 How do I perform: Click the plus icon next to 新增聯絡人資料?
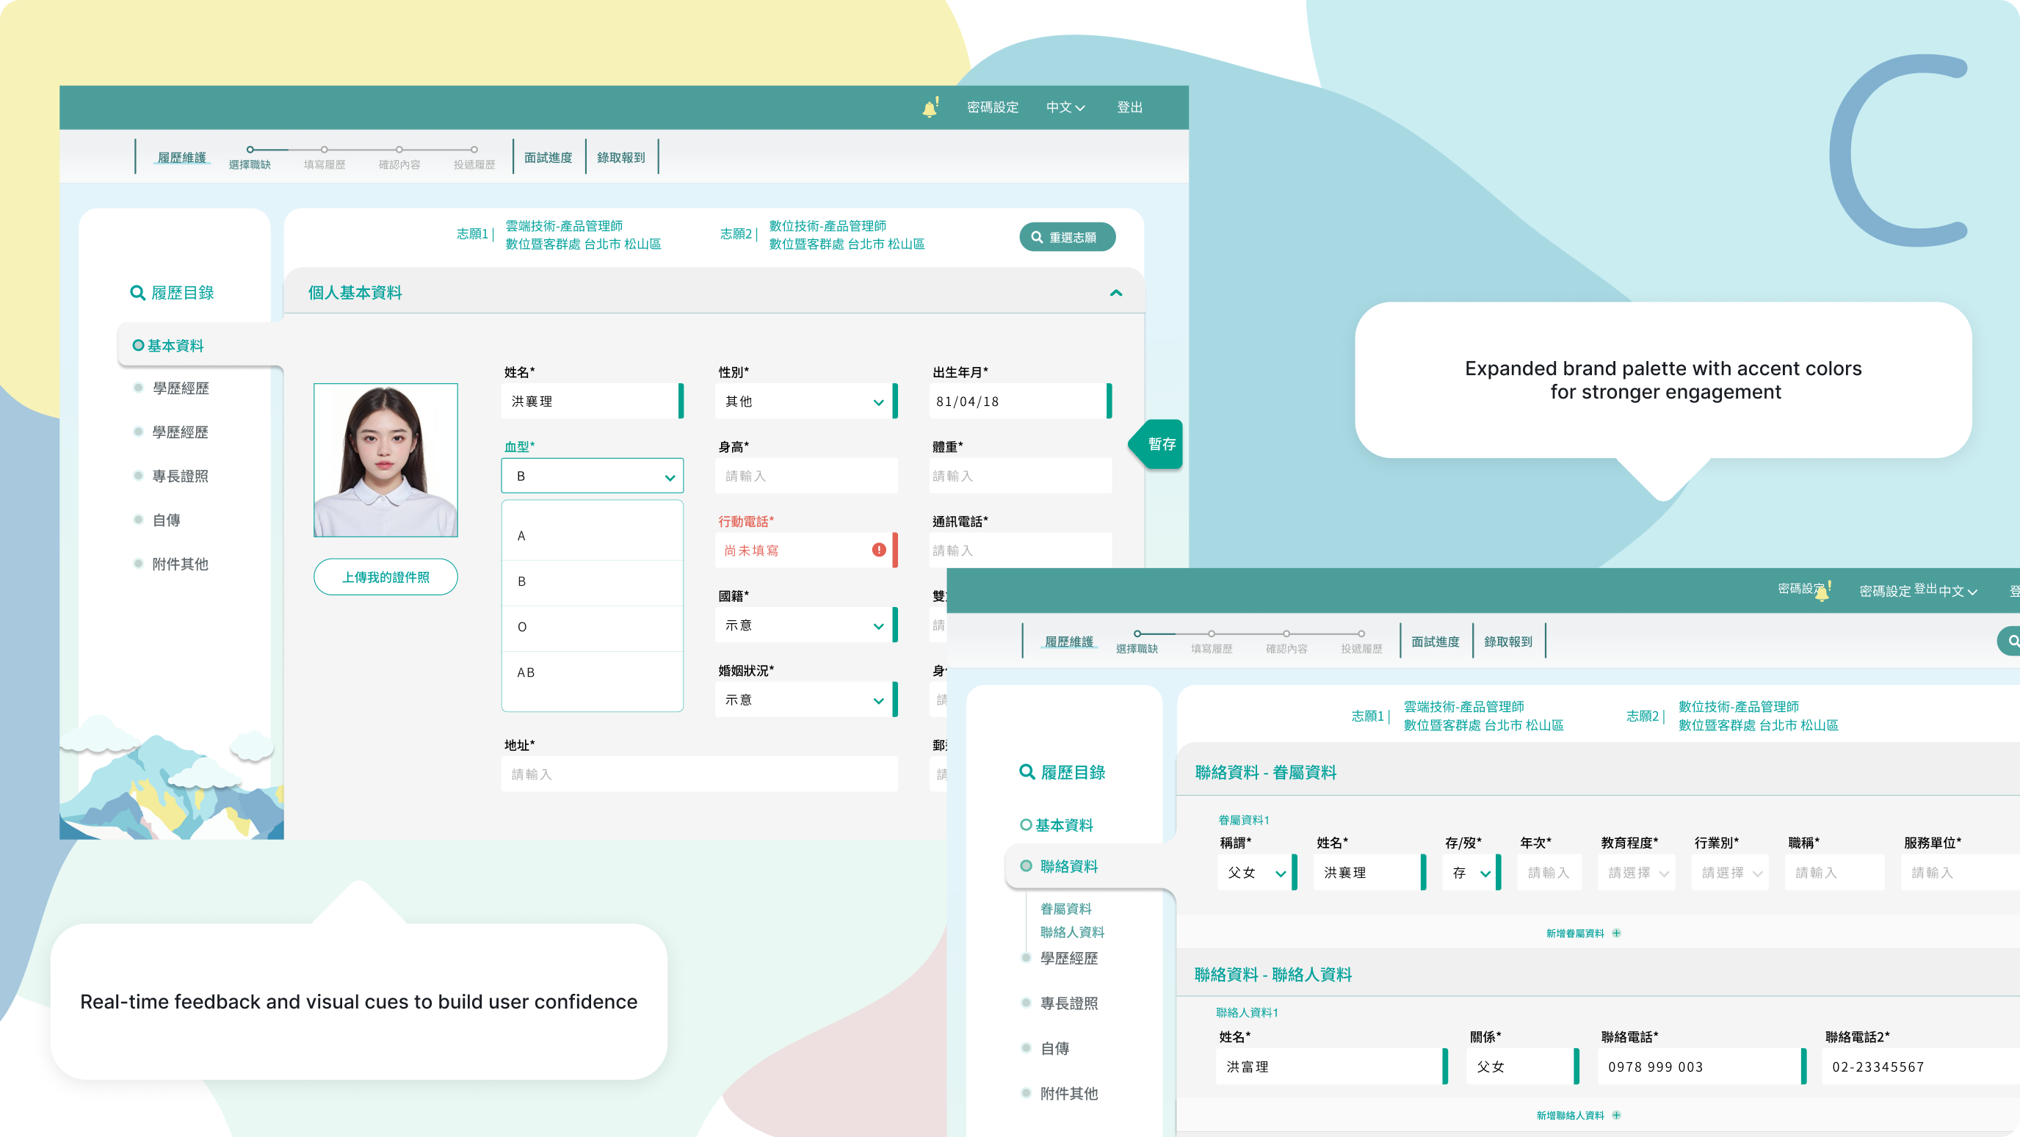[x=1616, y=1115]
